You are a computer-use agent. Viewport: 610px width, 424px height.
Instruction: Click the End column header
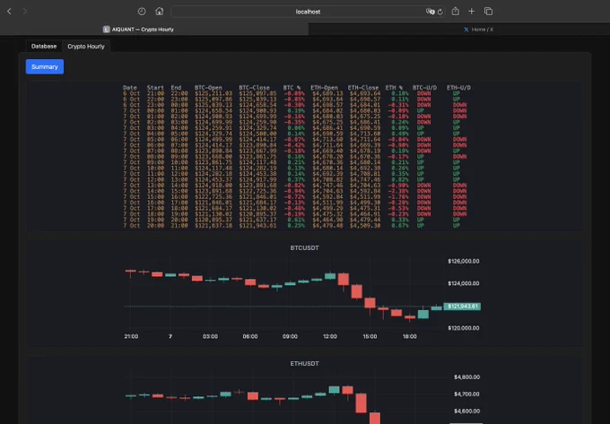click(x=176, y=88)
